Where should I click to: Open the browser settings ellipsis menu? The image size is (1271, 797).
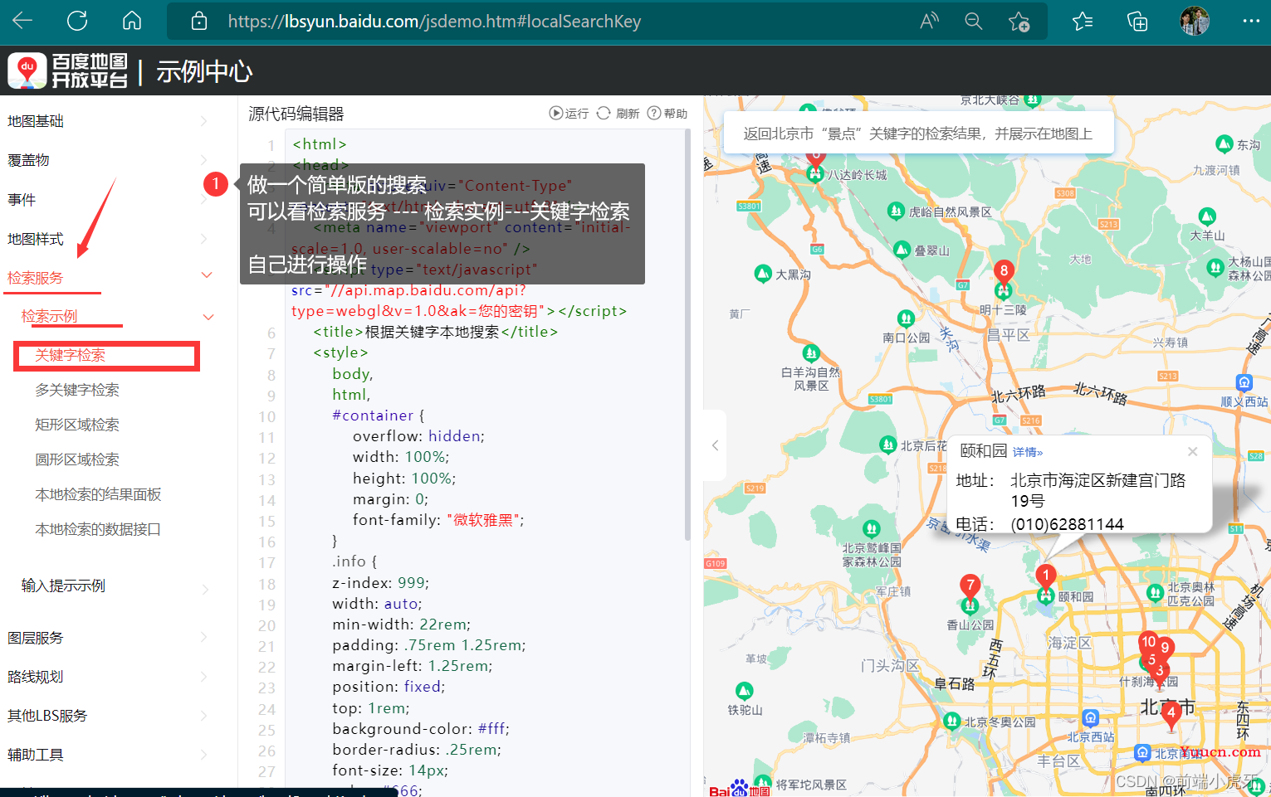tap(1251, 22)
